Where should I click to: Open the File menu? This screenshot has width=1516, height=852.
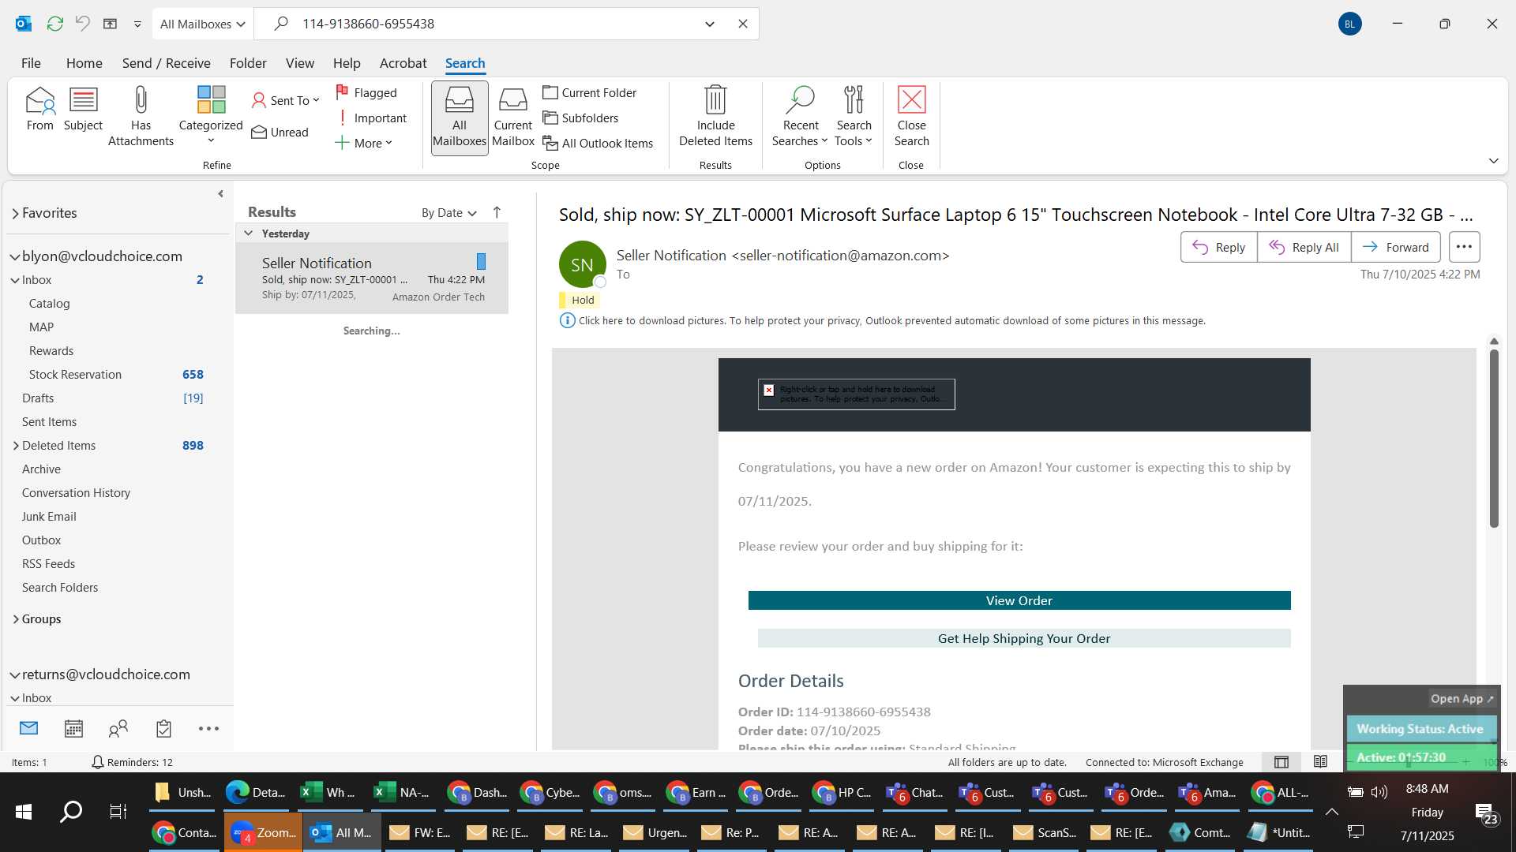tap(31, 63)
